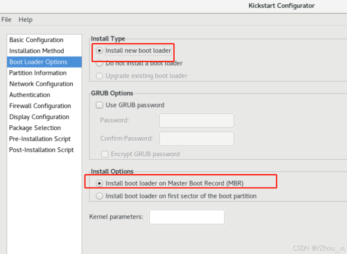Viewport: 347px width, 254px height.
Task: Select Boot Loader Options in sidebar
Action: click(x=38, y=62)
